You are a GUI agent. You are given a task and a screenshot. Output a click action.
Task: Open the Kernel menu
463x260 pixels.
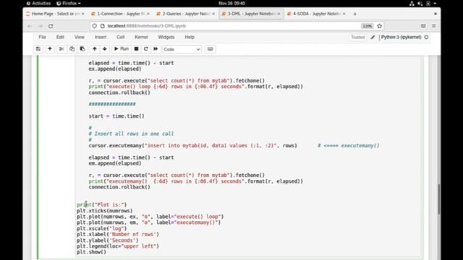141,37
